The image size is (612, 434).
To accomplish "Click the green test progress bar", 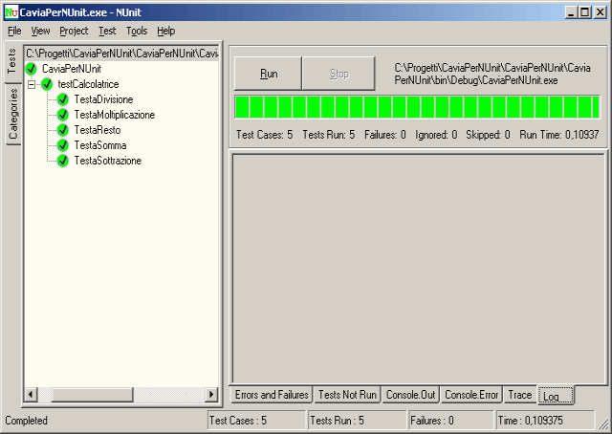I will click(x=417, y=107).
